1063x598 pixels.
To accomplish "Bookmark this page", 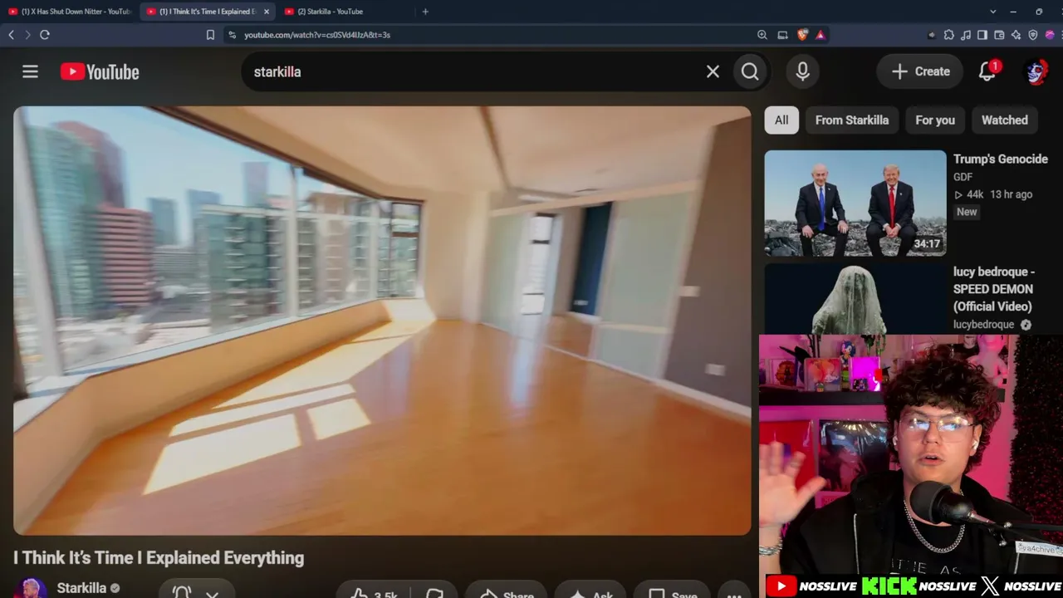I will [210, 35].
